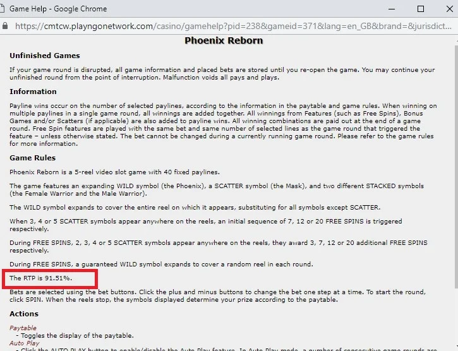Click the 'Game Help - Google Chrome' window title

click(x=58, y=9)
